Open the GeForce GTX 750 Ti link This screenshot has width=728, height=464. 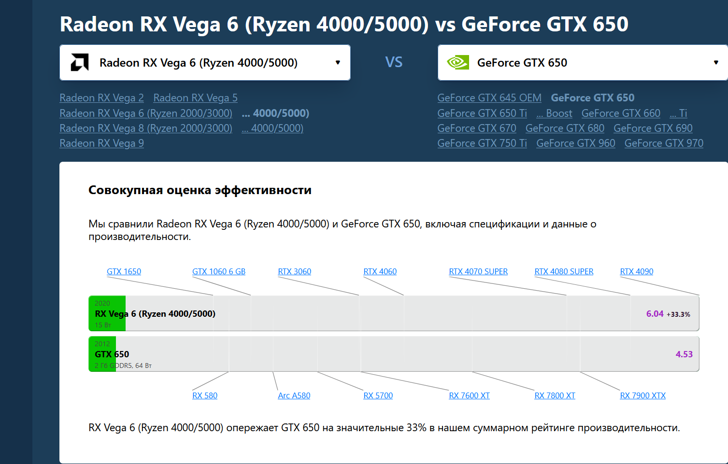pos(482,143)
